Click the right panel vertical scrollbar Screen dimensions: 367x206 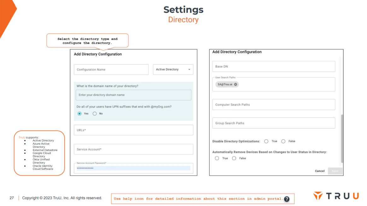(342, 139)
